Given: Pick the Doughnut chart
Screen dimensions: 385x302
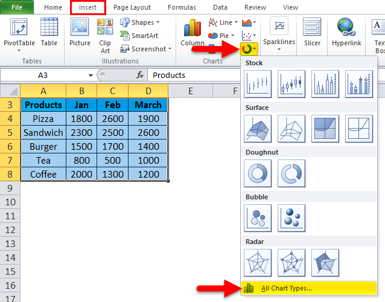Looking at the screenshot, I should pyautogui.click(x=258, y=173).
